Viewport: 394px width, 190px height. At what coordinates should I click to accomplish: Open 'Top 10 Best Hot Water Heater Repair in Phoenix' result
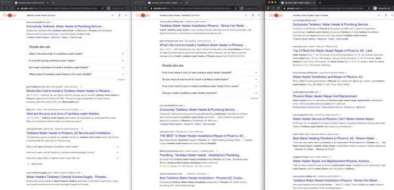pyautogui.click(x=334, y=50)
